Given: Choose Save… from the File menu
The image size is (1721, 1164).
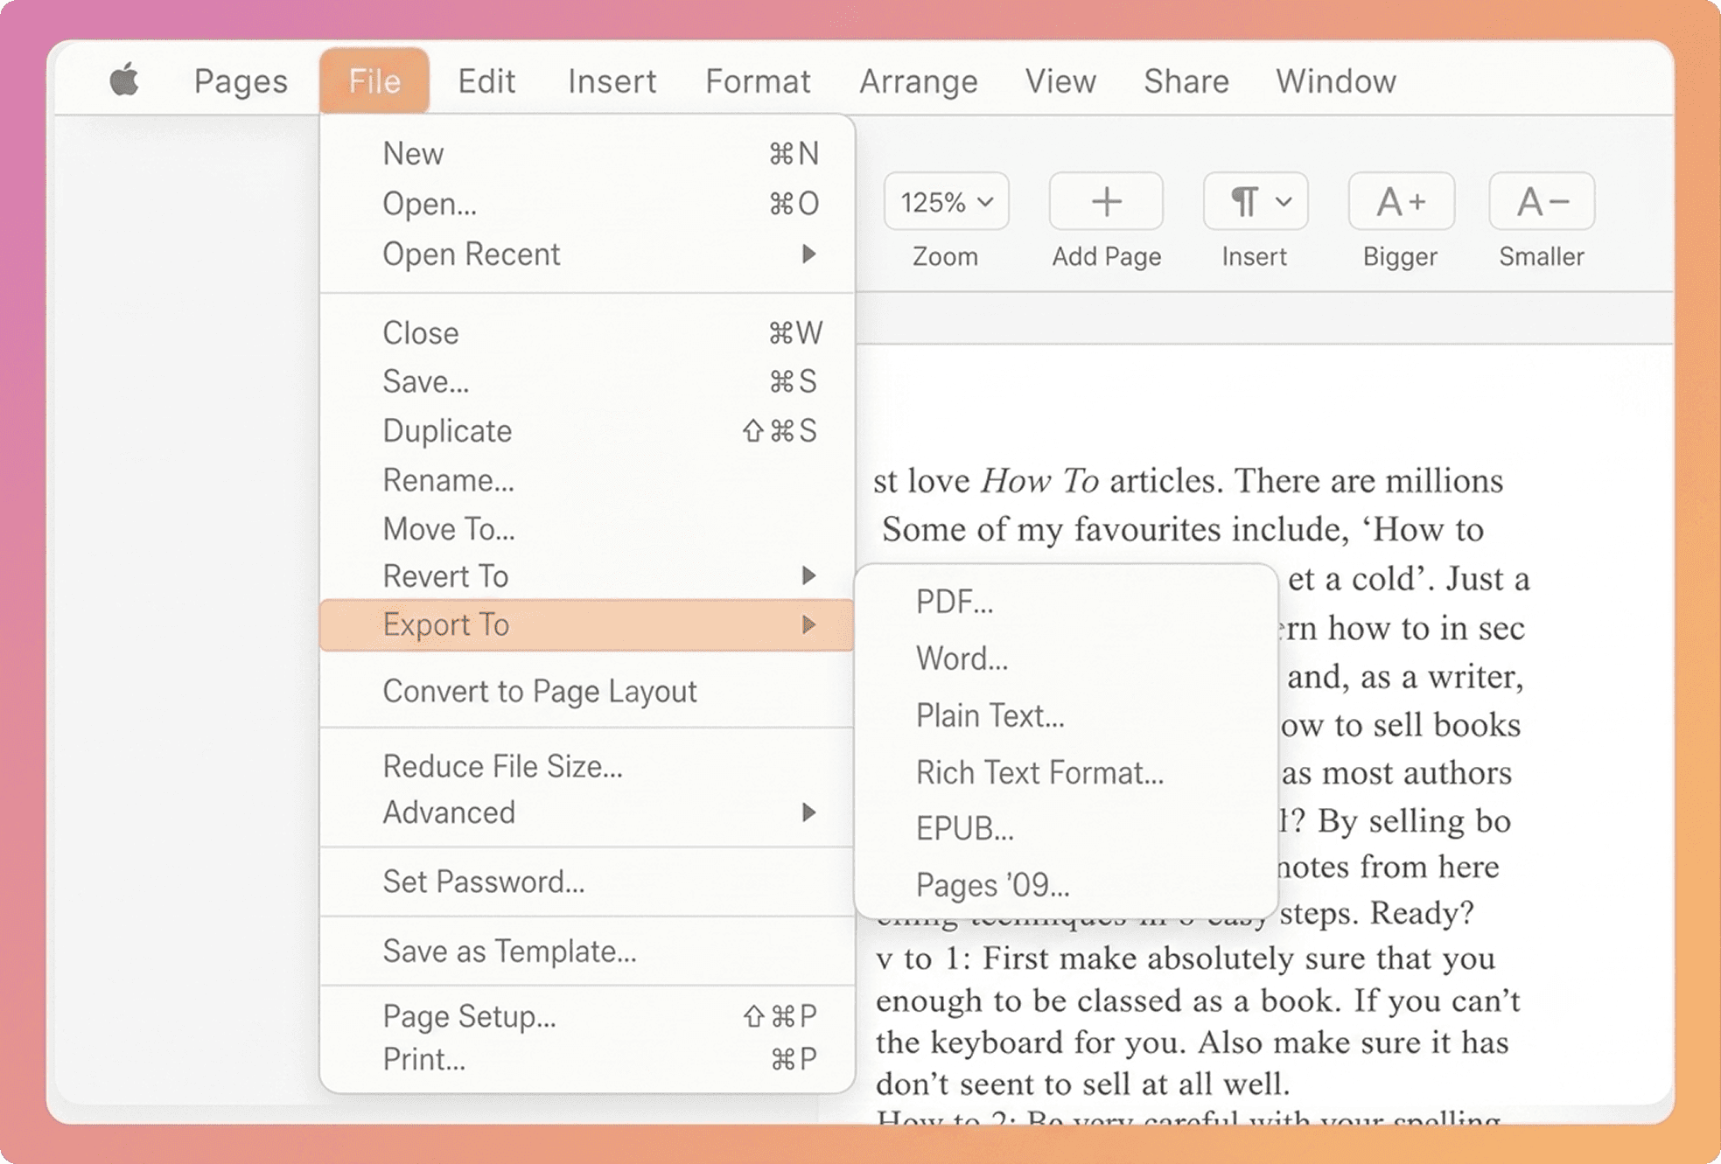Looking at the screenshot, I should (x=587, y=381).
